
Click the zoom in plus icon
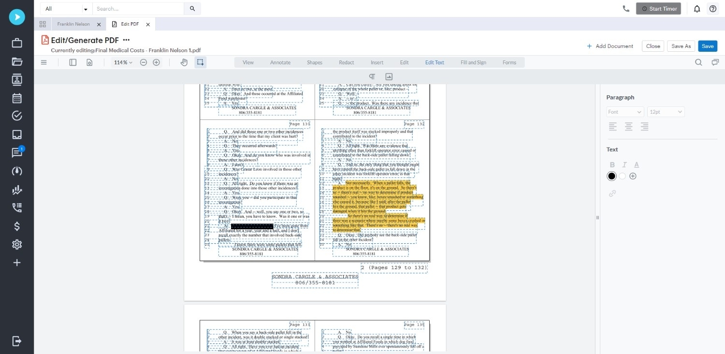point(156,62)
